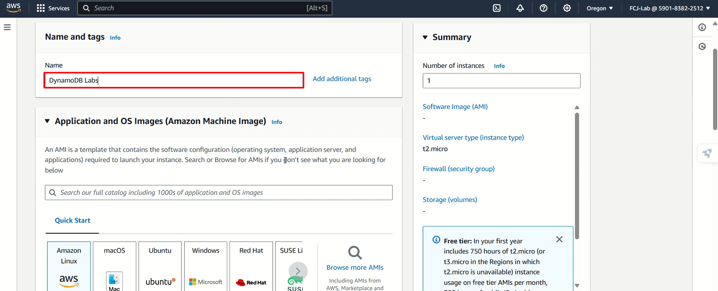This screenshot has height=291, width=718.
Task: Click the summary panel vertical scrollbar
Action: (x=577, y=176)
